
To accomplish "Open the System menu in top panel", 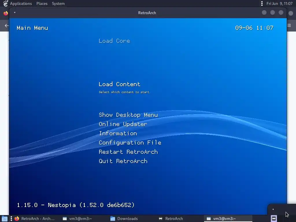I will pyautogui.click(x=58, y=3).
